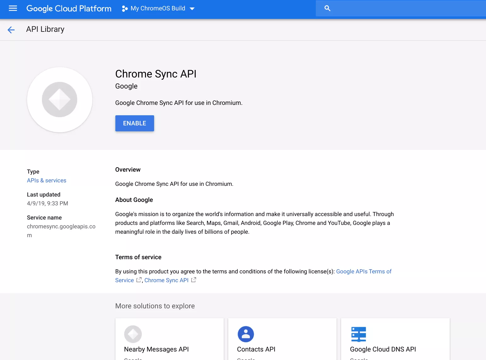Click the Google Cloud DNS API icon
This screenshot has height=360, width=486.
(x=359, y=334)
